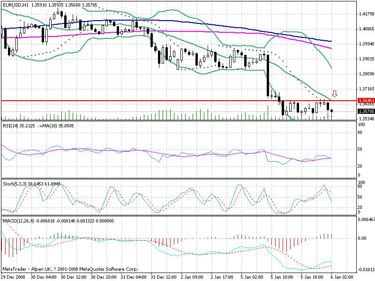The width and height of the screenshot is (375, 281).
Task: Select the 1.40865 price axis label
Action: (x=367, y=29)
